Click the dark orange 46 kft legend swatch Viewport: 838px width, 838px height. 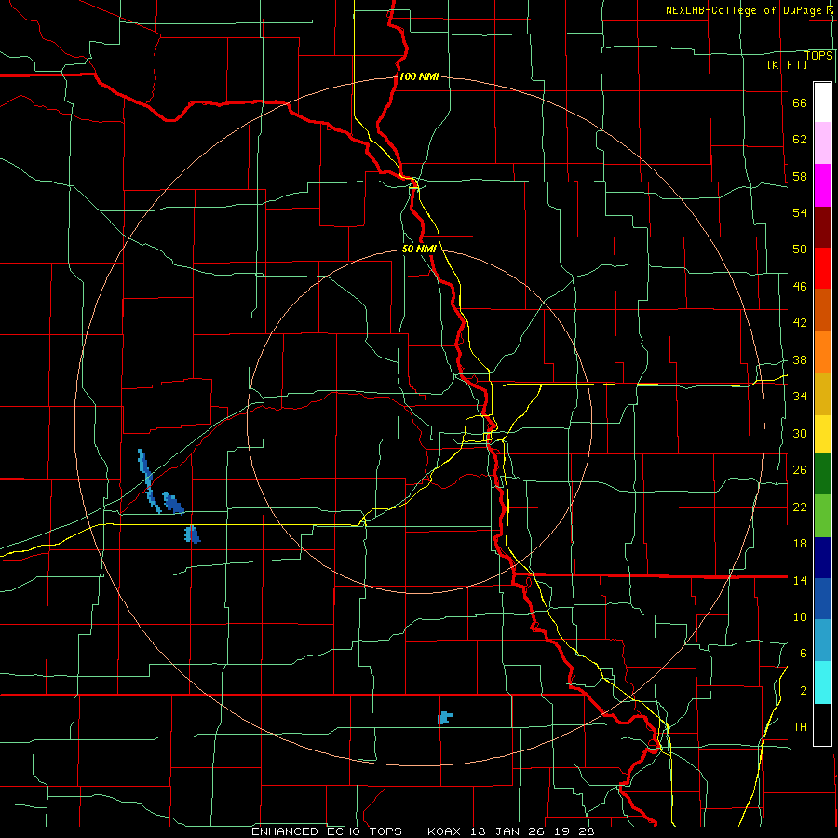pyautogui.click(x=822, y=309)
